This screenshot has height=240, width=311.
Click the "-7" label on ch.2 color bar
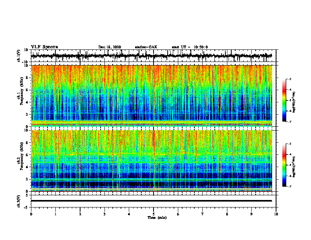[x=290, y=186]
